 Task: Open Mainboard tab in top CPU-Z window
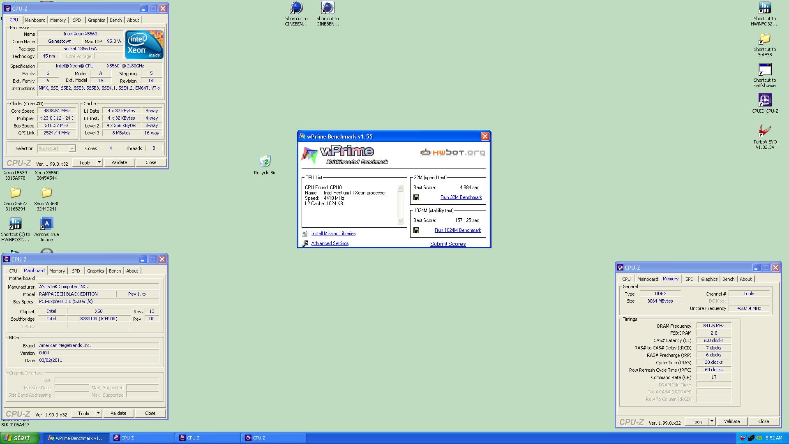coord(35,20)
